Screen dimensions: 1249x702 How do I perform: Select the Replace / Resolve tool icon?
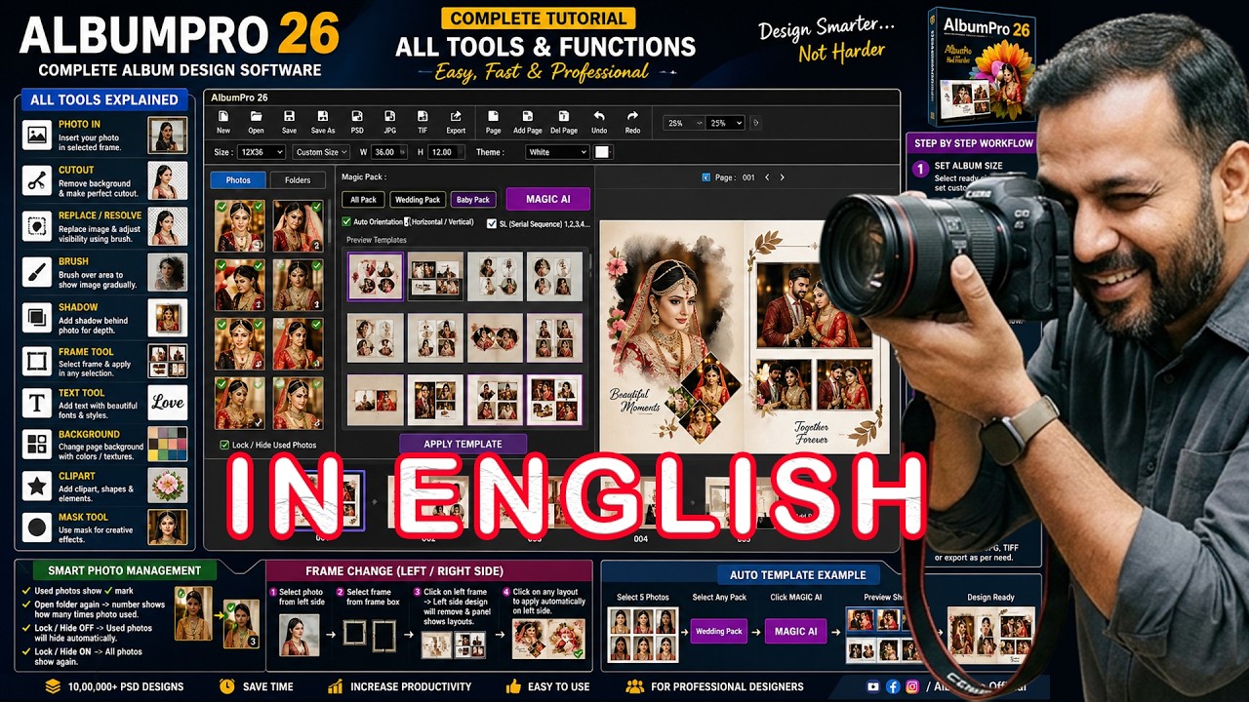37,225
